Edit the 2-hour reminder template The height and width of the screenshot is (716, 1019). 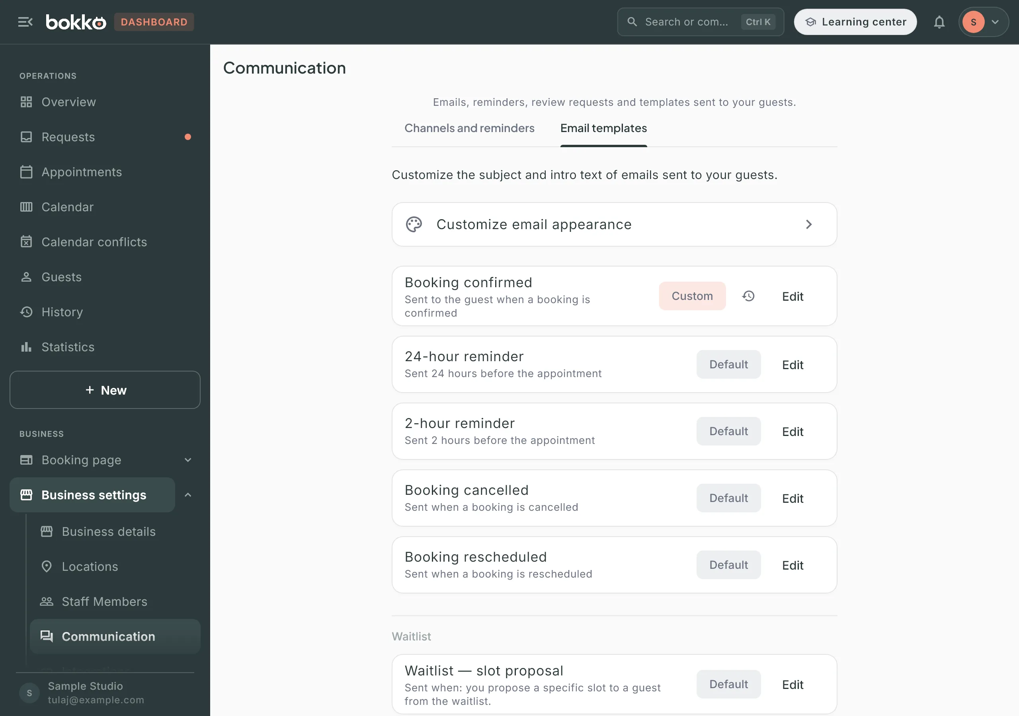pos(792,432)
